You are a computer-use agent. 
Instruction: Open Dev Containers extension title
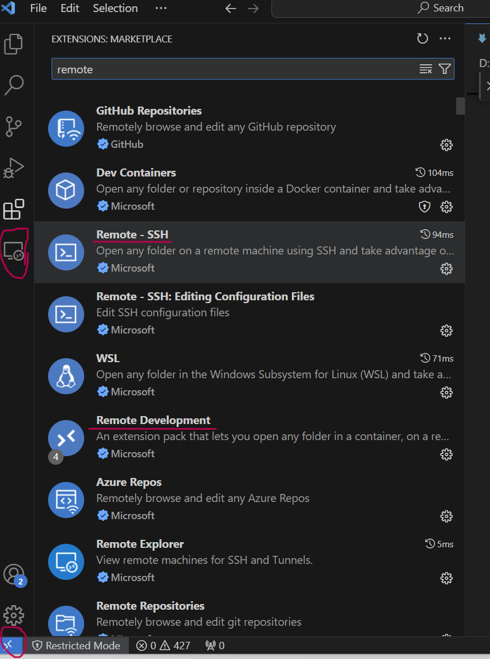[x=136, y=172]
